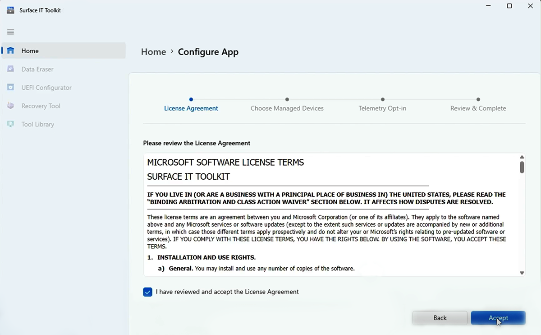Click the hamburger menu icon
The width and height of the screenshot is (541, 335).
coord(10,32)
